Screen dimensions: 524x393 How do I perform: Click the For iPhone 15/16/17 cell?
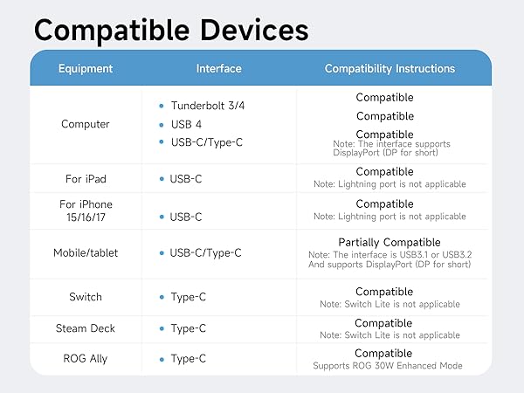[86, 210]
